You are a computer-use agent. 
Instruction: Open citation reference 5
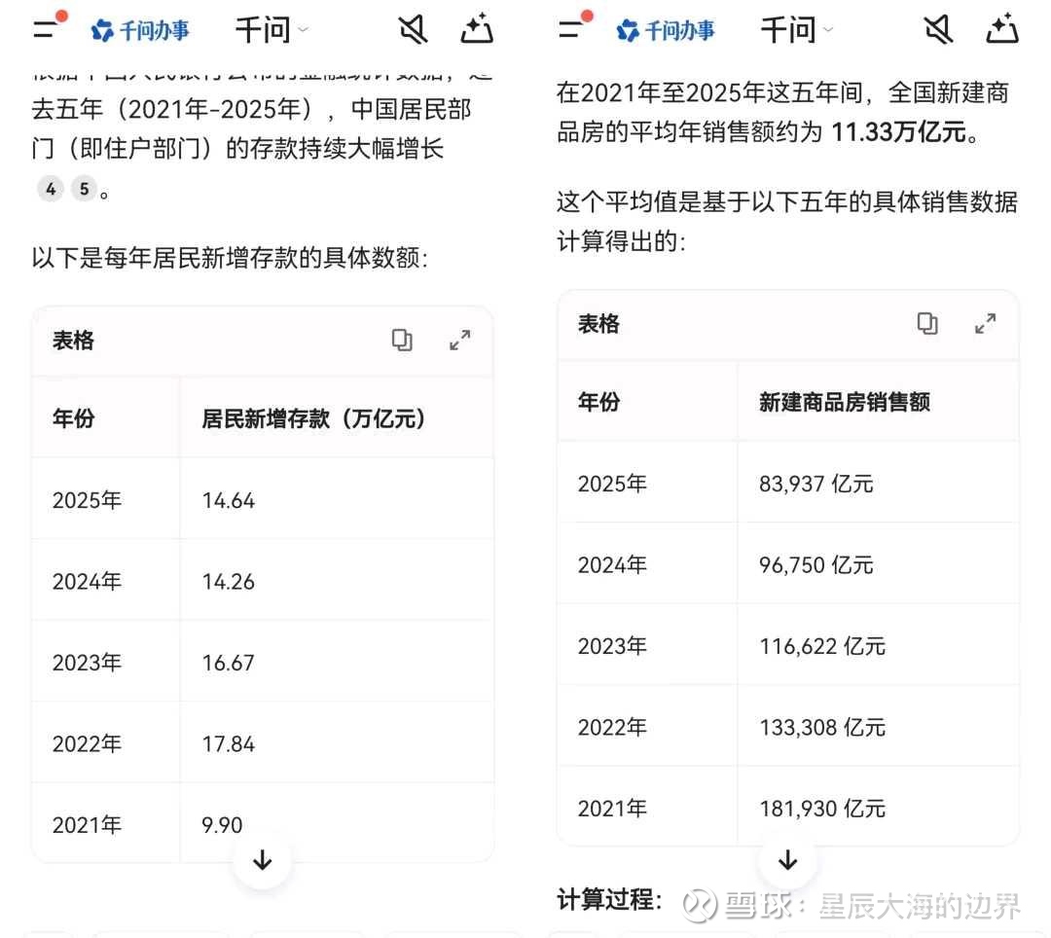coord(83,189)
